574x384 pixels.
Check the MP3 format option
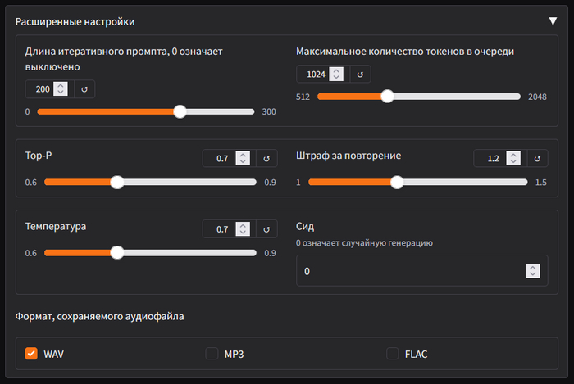[x=212, y=354]
